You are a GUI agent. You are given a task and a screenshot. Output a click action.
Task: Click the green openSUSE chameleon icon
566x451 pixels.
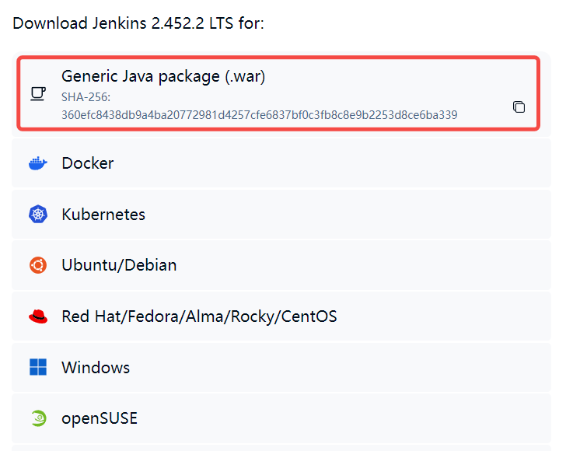coord(37,418)
